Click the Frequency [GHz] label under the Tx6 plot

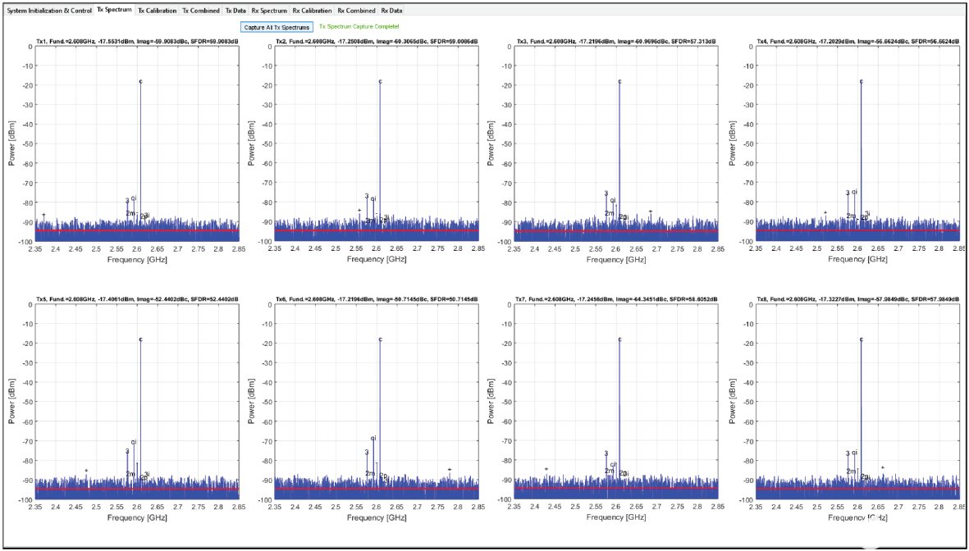click(x=377, y=518)
